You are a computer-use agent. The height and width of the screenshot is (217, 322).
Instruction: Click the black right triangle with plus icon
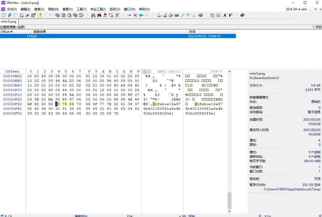click(x=230, y=15)
